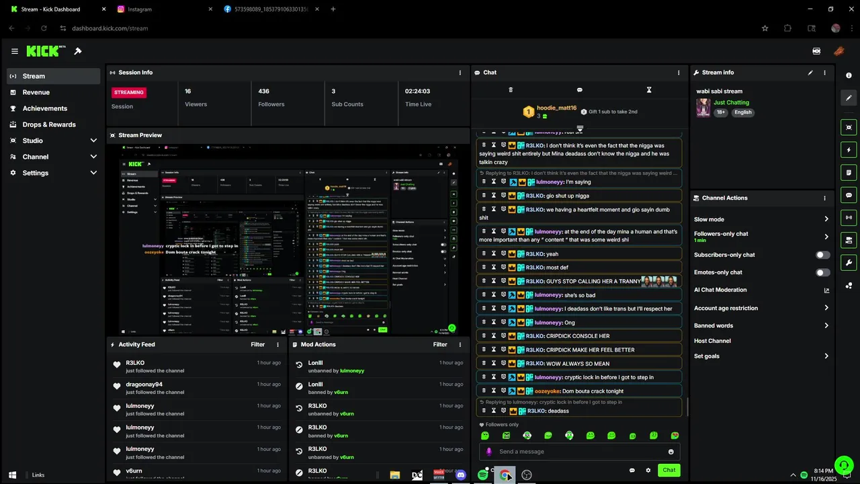860x484 pixels.
Task: Open Session Info three-dot menu
Action: [x=460, y=73]
